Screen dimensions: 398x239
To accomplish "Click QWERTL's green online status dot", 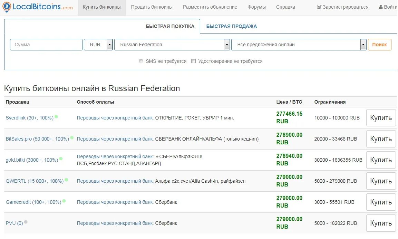I will tap(67, 180).
